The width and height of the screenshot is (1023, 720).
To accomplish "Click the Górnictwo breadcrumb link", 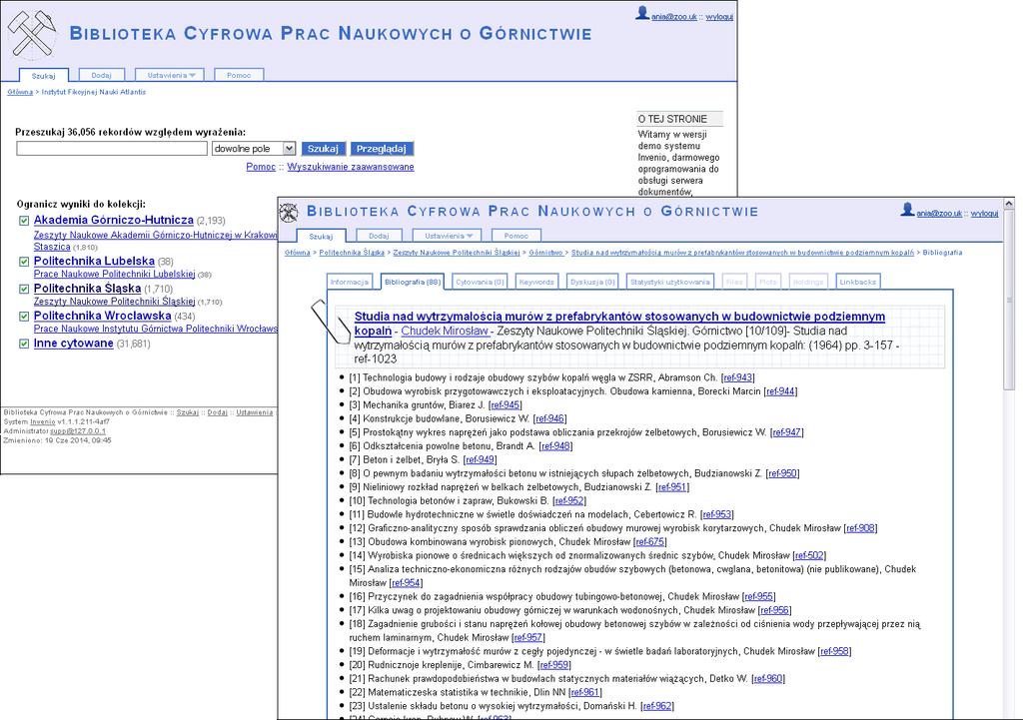I will pos(546,253).
